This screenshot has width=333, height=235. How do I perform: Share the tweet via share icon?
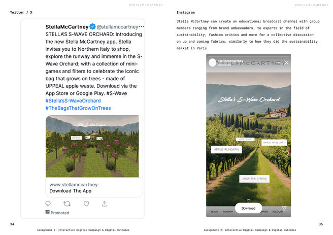point(105,204)
